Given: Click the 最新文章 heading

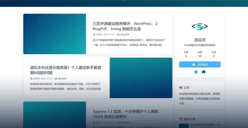Looking at the screenshot, I should [189, 119].
